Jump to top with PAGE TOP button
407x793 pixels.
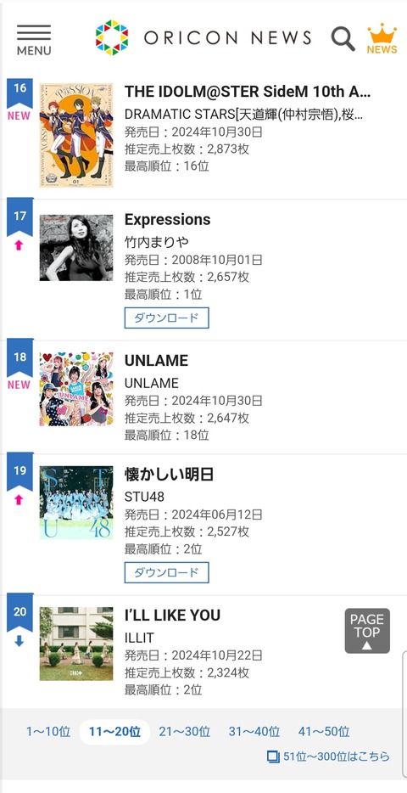click(367, 631)
